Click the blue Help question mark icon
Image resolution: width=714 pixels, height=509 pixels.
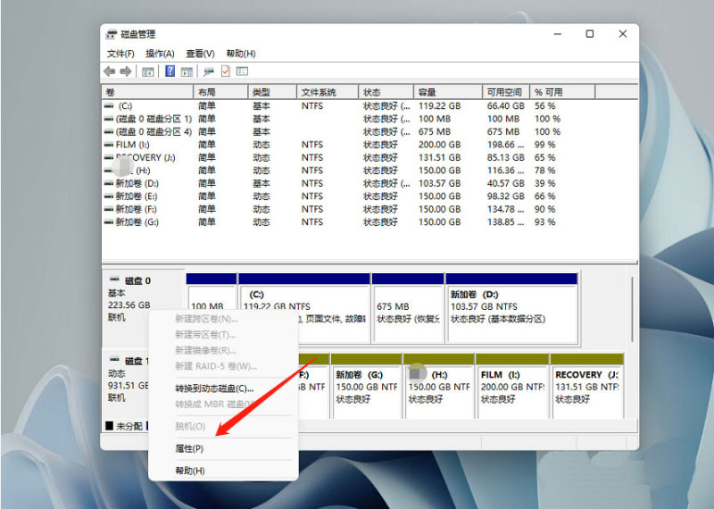pos(170,71)
